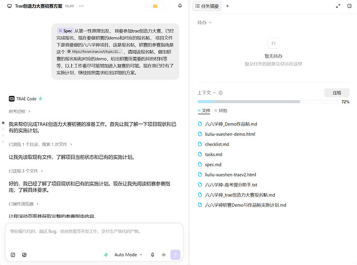Expand the 已操作浏览器 details
357x265 pixels.
pos(23,204)
